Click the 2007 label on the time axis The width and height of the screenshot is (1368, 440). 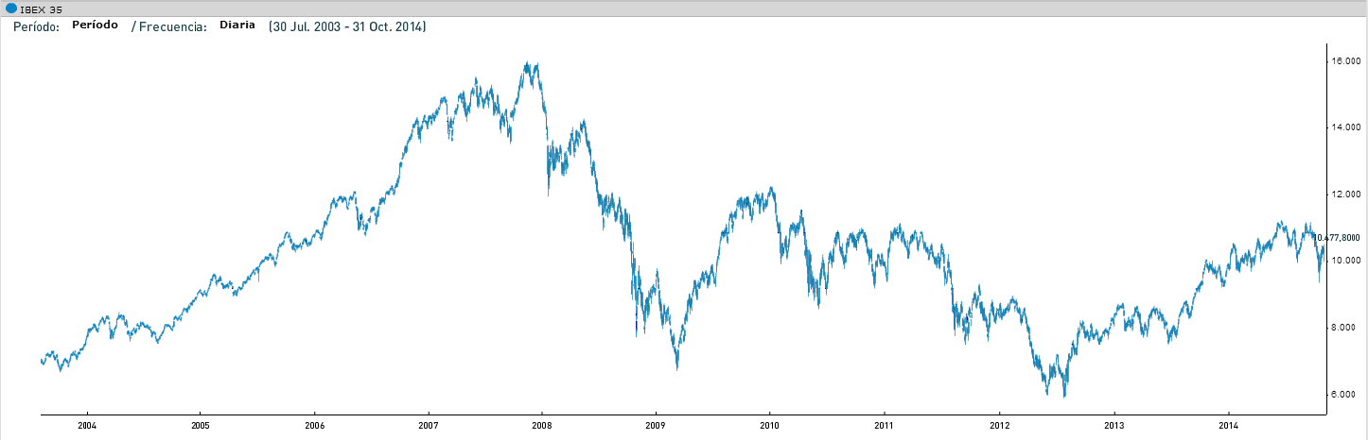[429, 426]
